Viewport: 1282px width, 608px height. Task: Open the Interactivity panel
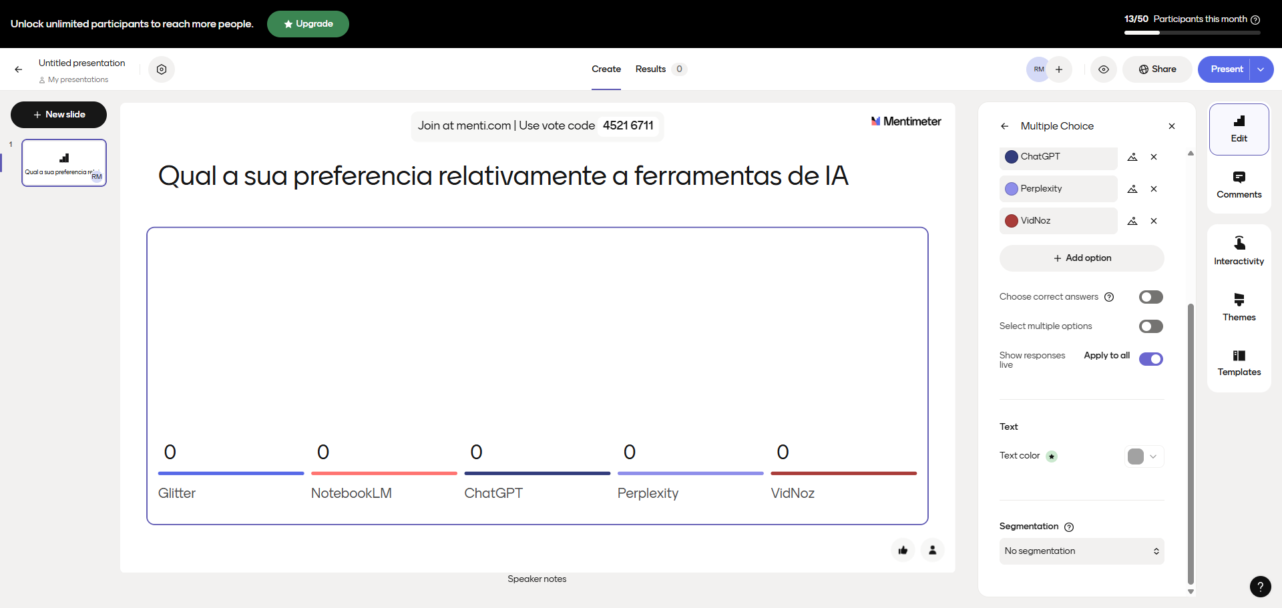tap(1239, 251)
